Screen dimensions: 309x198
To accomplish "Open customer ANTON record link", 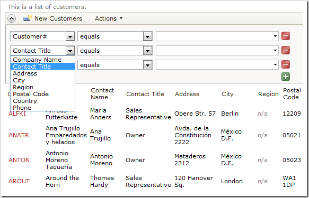I will point(19,160).
